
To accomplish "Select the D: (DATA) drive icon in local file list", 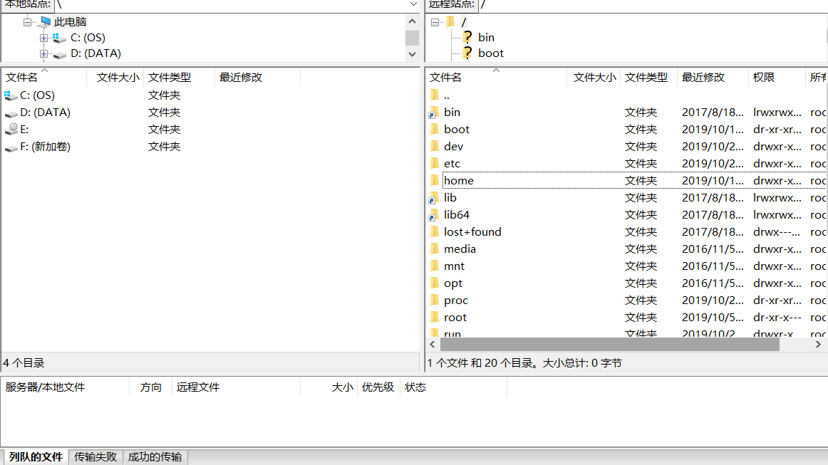I will pos(11,113).
